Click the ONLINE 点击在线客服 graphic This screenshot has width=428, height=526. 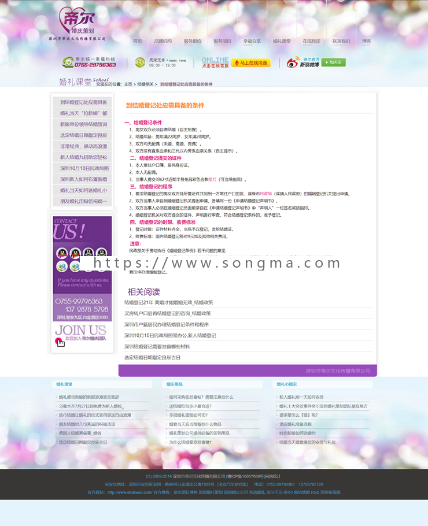pos(215,62)
